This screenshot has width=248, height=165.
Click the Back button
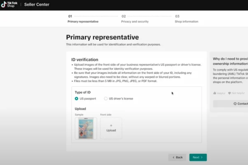pos(177,158)
